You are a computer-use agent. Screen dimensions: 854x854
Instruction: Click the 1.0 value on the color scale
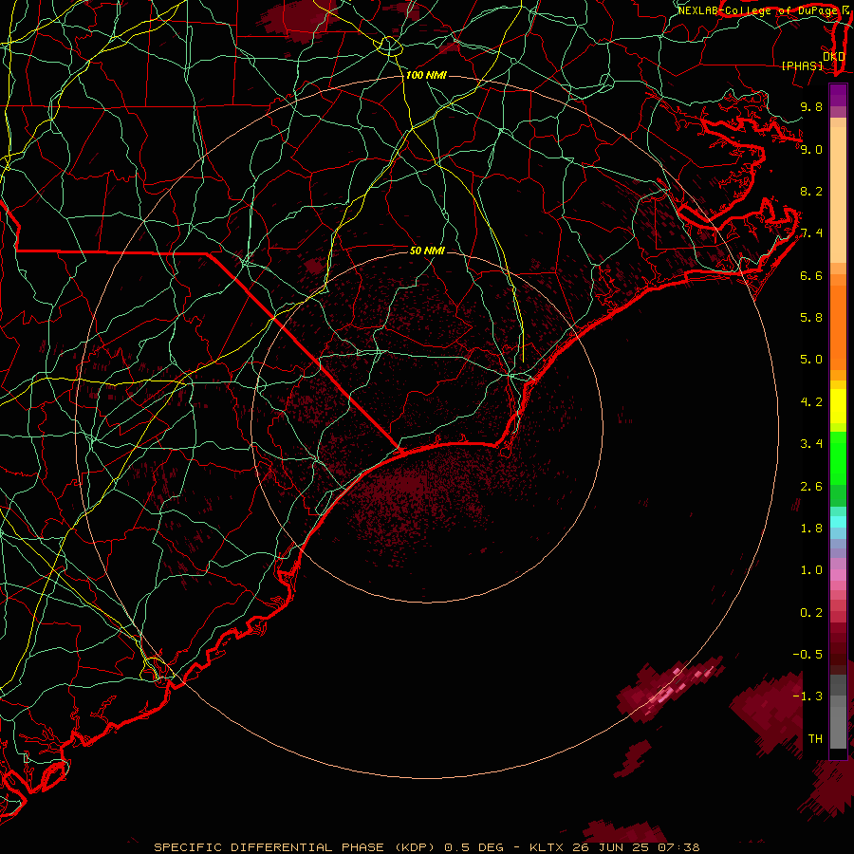click(x=811, y=570)
